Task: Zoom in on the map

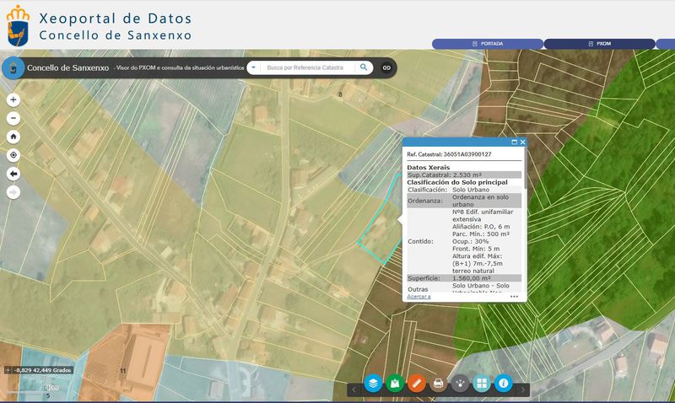Action: (13, 99)
